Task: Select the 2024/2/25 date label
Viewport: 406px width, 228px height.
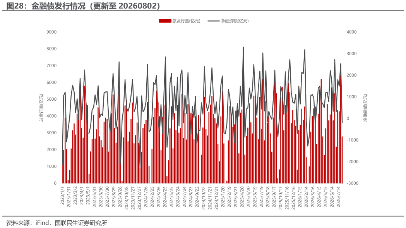Action: click(152, 197)
